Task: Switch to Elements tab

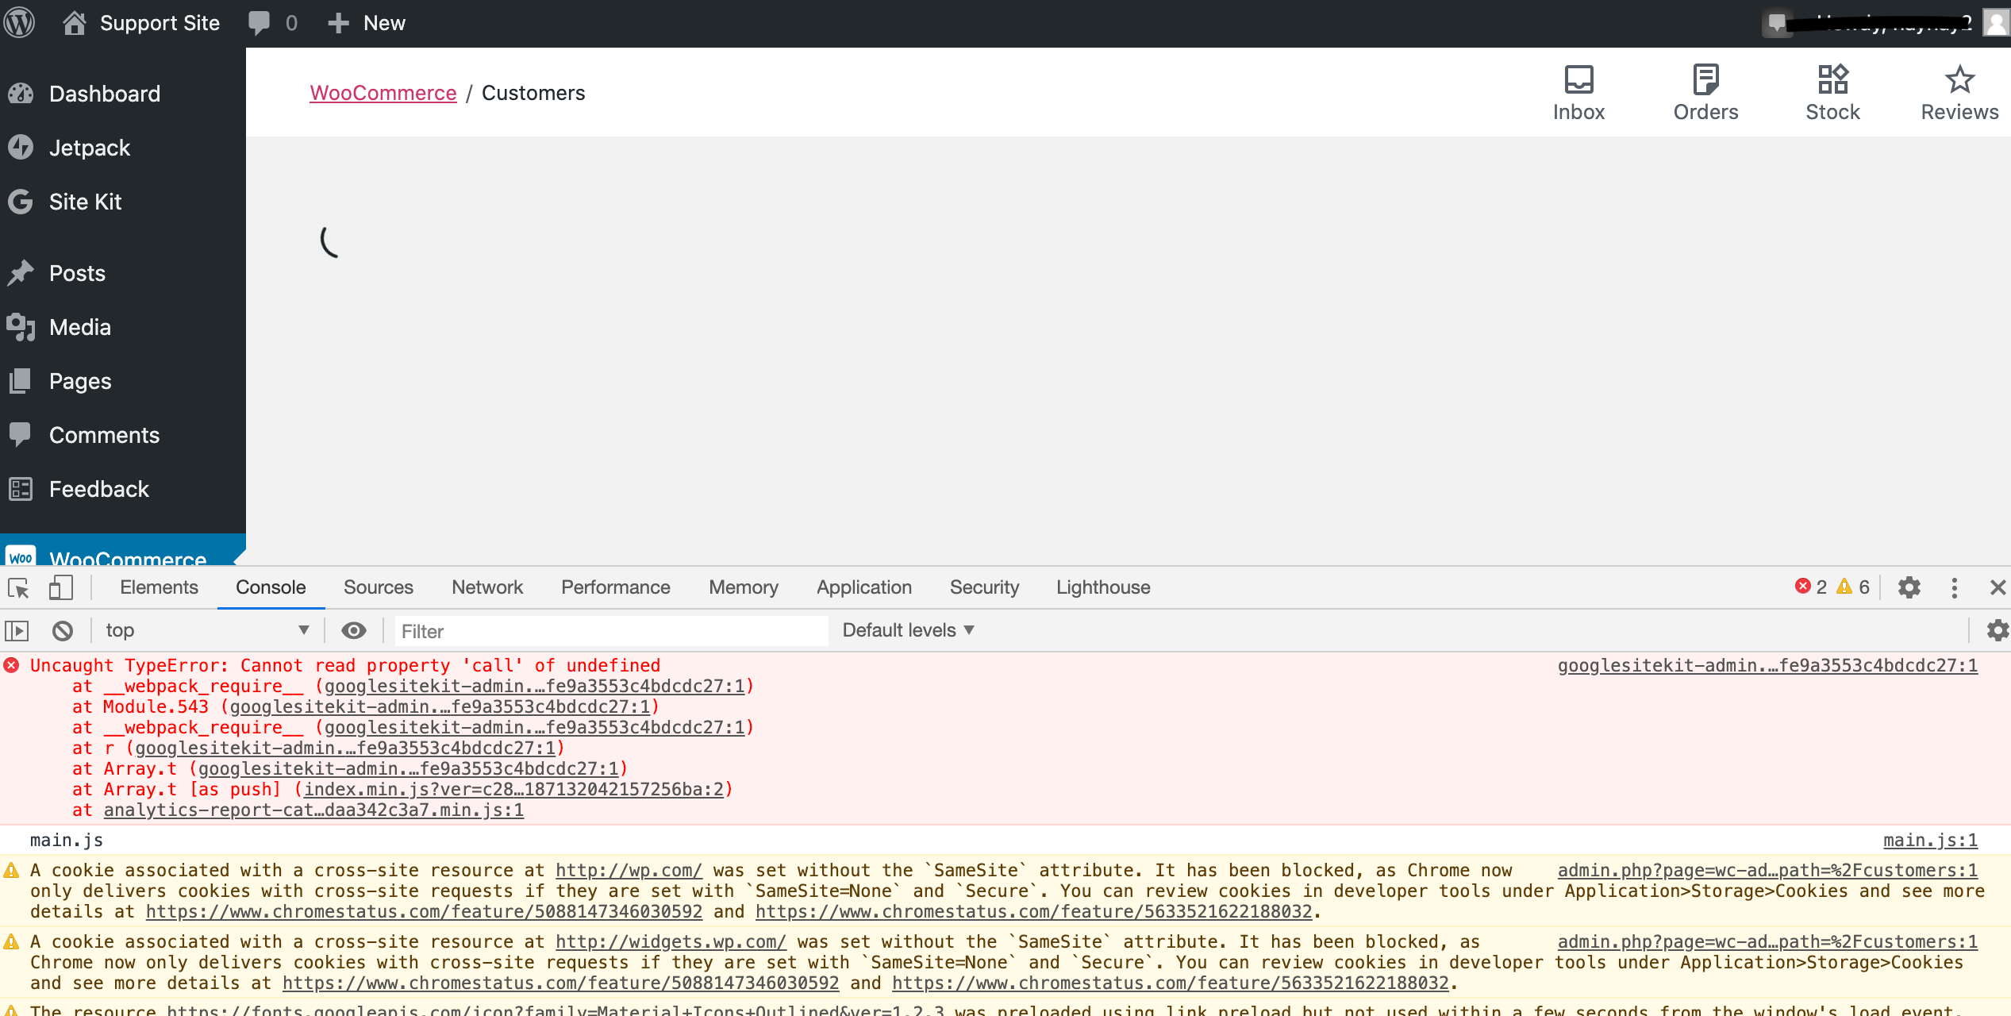Action: coord(160,587)
